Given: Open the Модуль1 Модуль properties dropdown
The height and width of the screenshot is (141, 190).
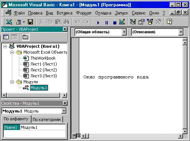Looking at the screenshot, I should point(64,111).
